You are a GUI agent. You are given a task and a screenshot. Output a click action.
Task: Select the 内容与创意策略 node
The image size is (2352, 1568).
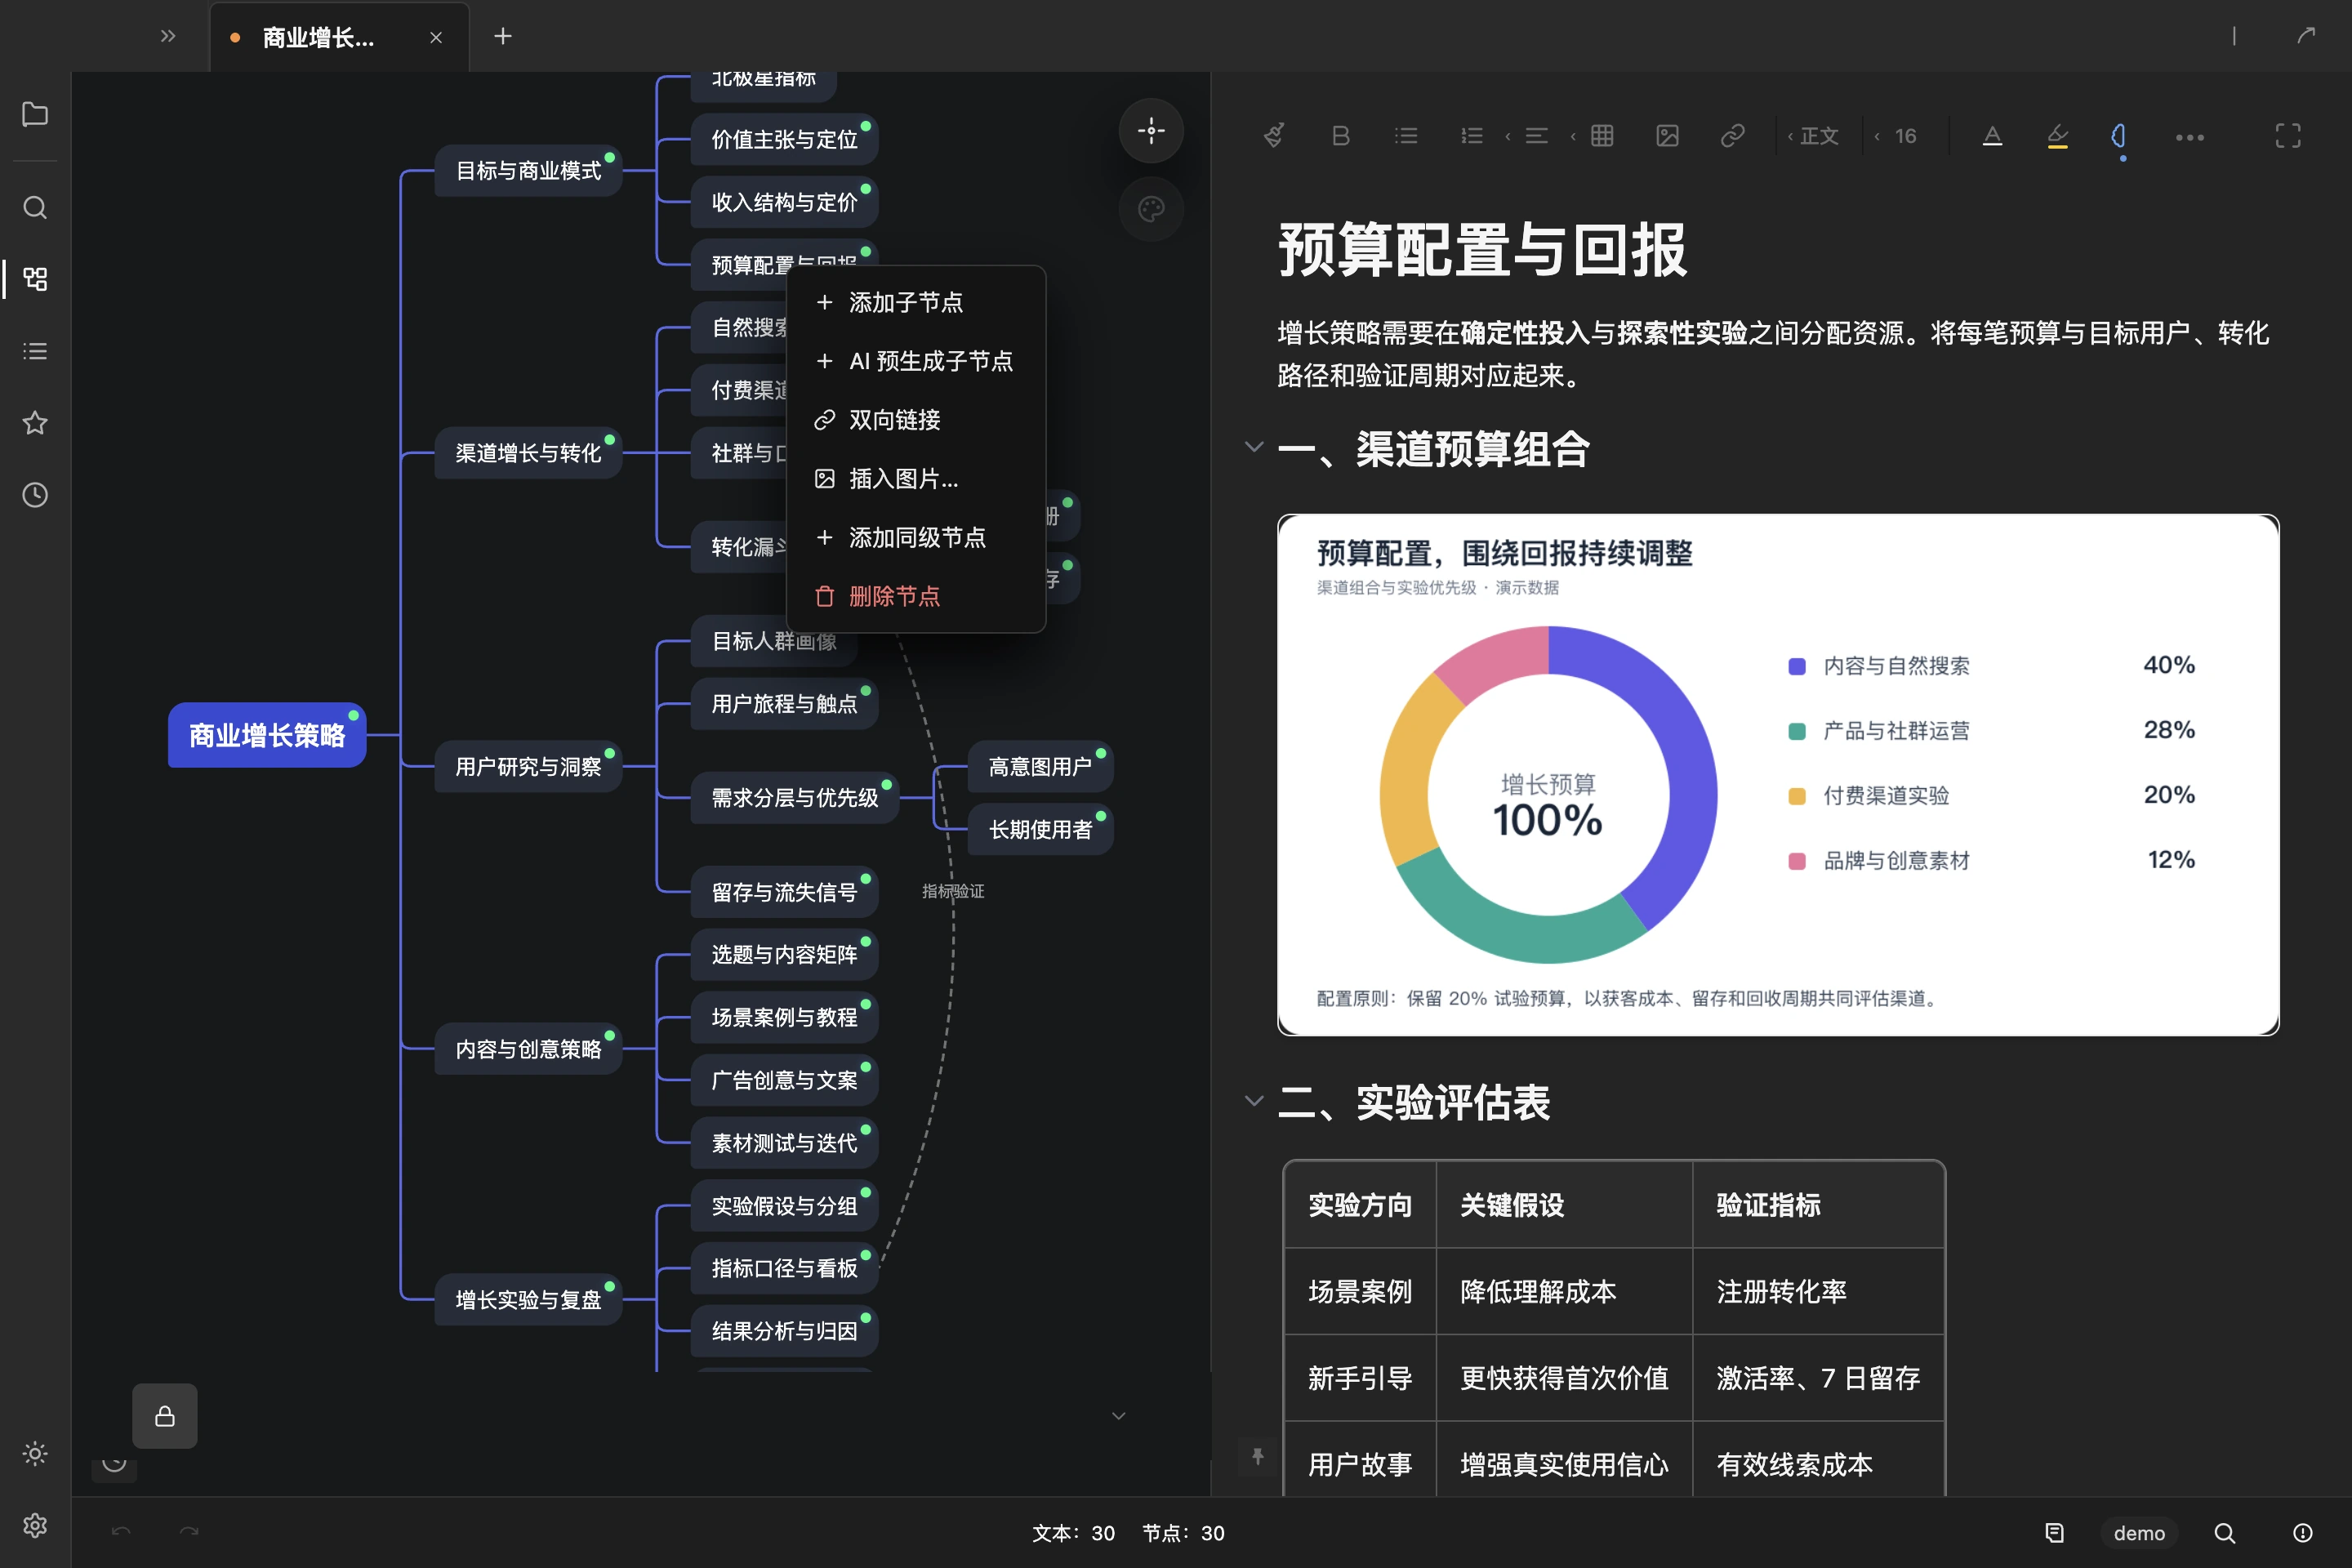point(528,1049)
